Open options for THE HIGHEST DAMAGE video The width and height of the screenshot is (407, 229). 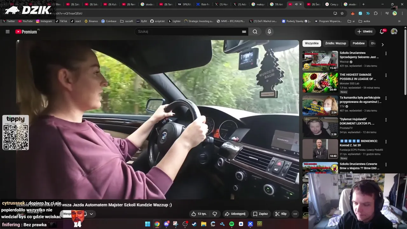(386, 75)
